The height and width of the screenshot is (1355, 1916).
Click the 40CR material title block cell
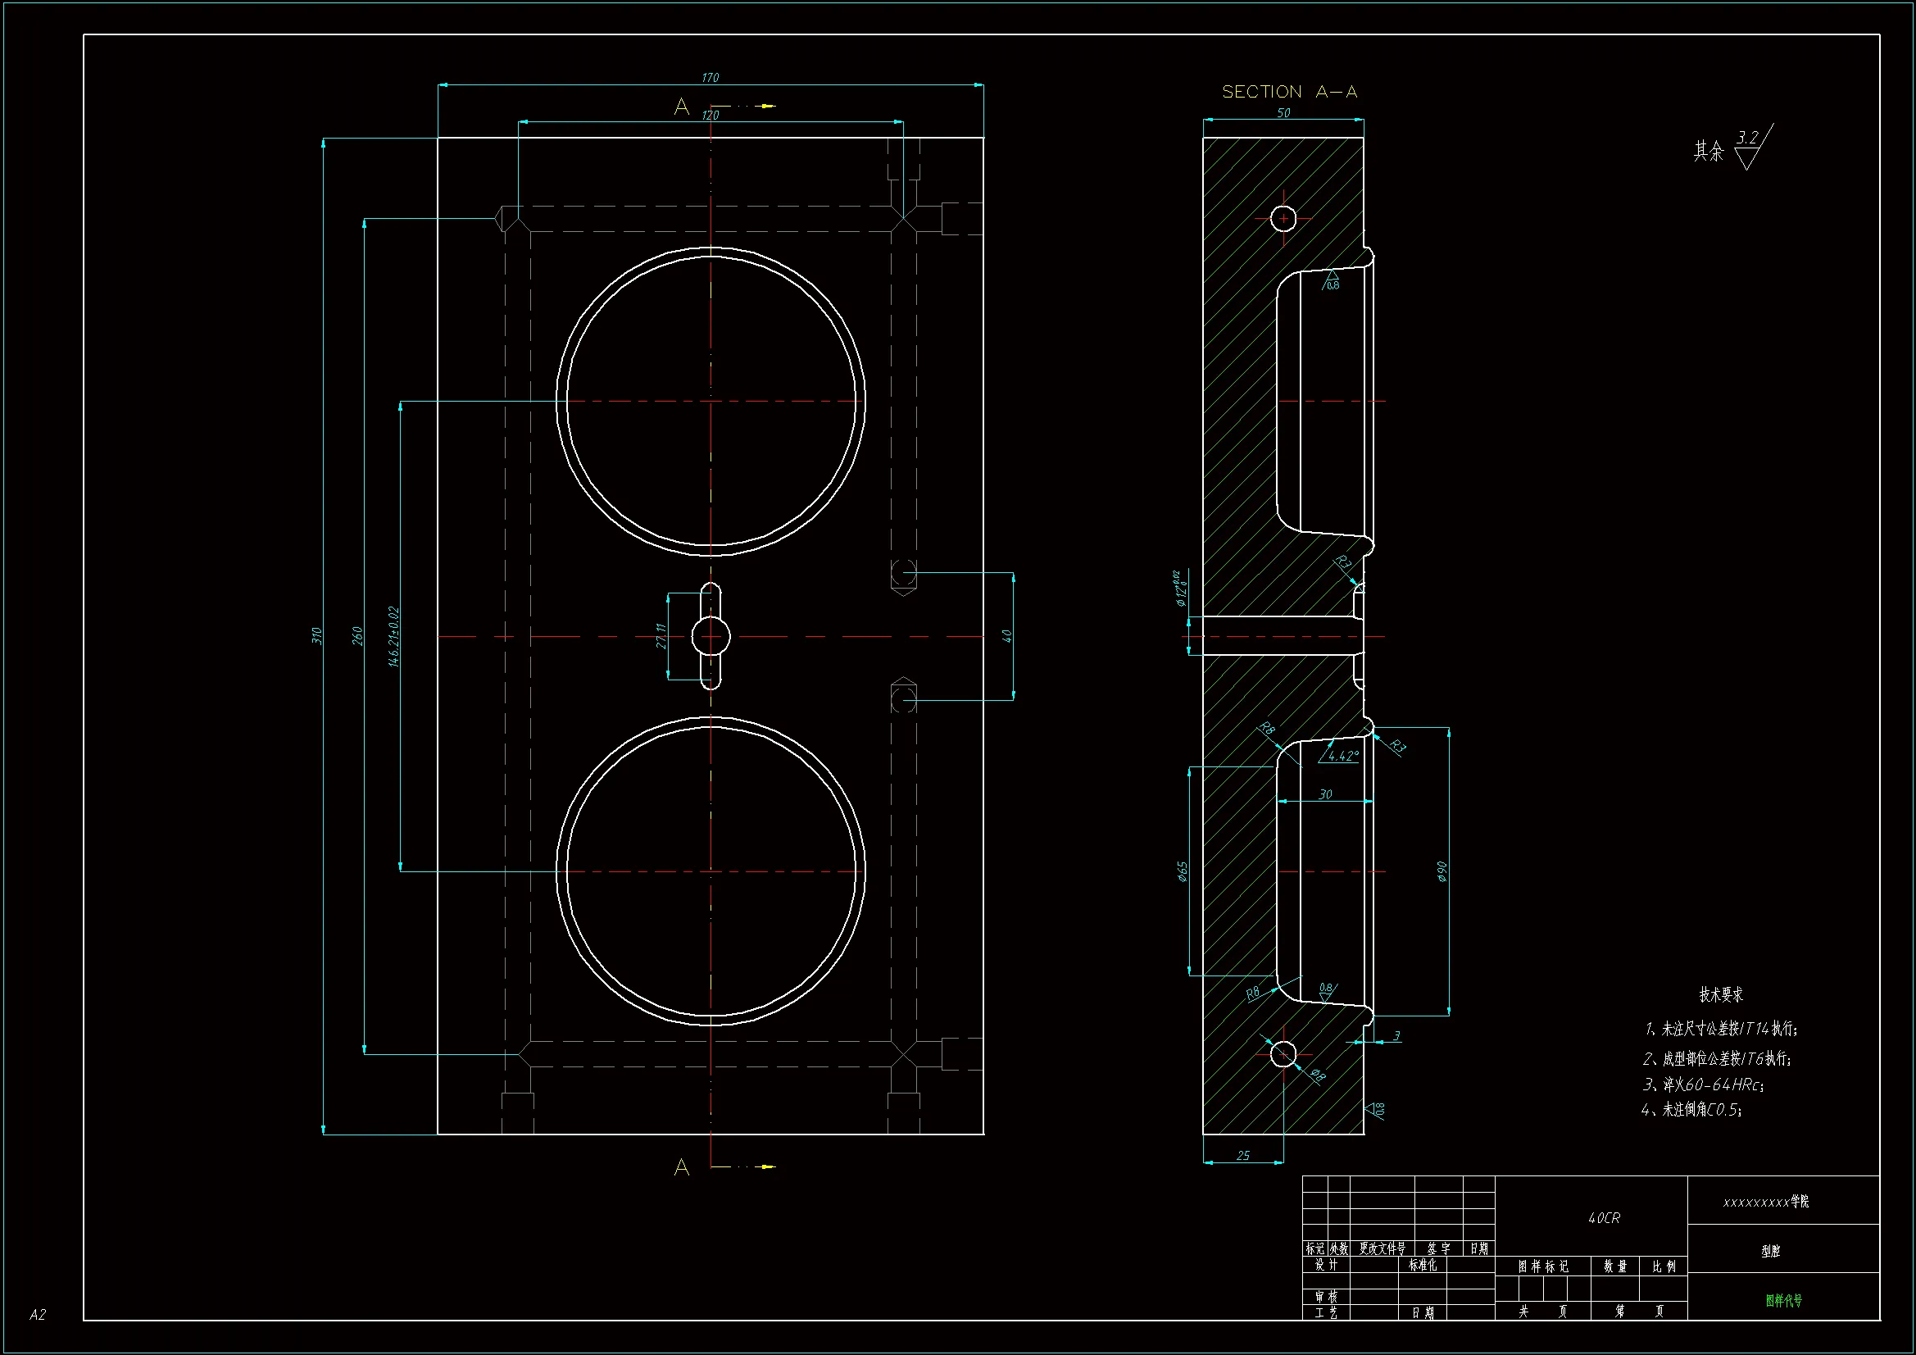pyautogui.click(x=1604, y=1218)
